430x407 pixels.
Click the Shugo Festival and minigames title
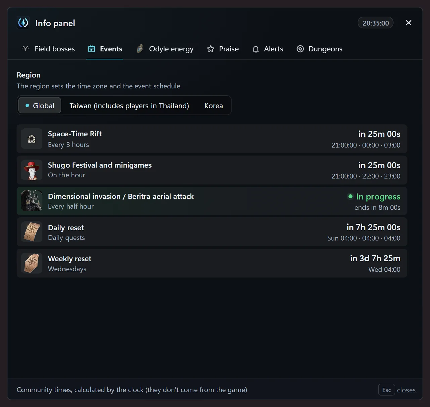(100, 165)
